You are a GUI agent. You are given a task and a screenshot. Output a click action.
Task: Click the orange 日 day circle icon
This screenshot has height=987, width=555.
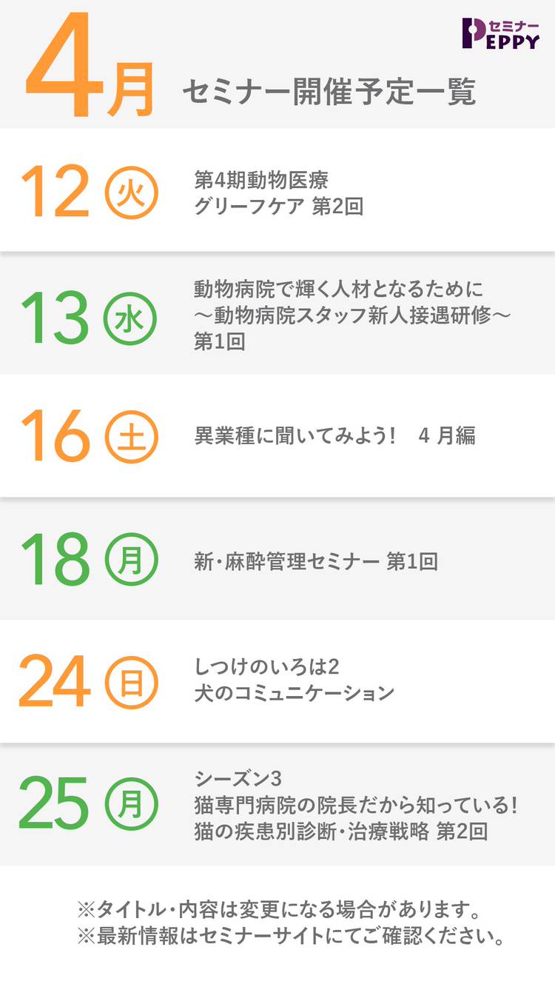(131, 684)
